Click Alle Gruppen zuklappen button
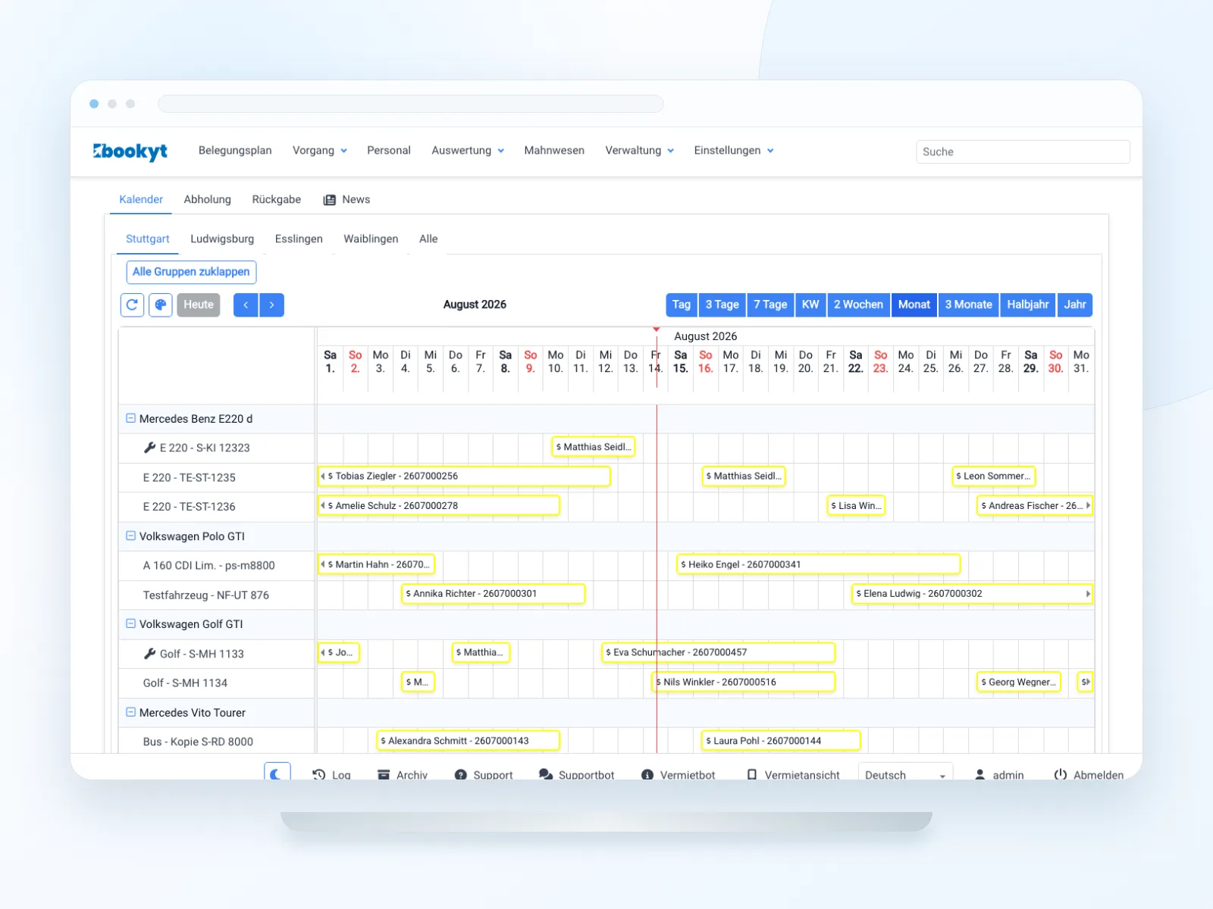 [191, 272]
